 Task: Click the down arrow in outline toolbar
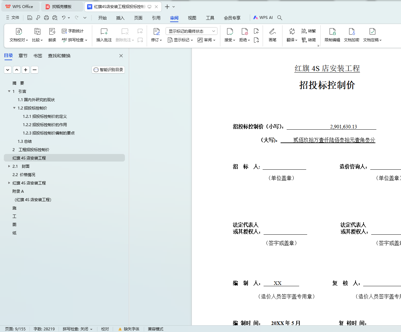pyautogui.click(x=8, y=70)
